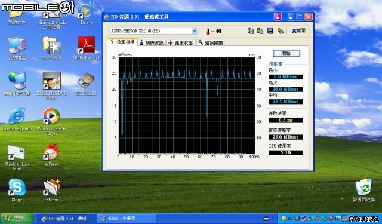Select the 4Gssd taskbar button

coord(127,219)
